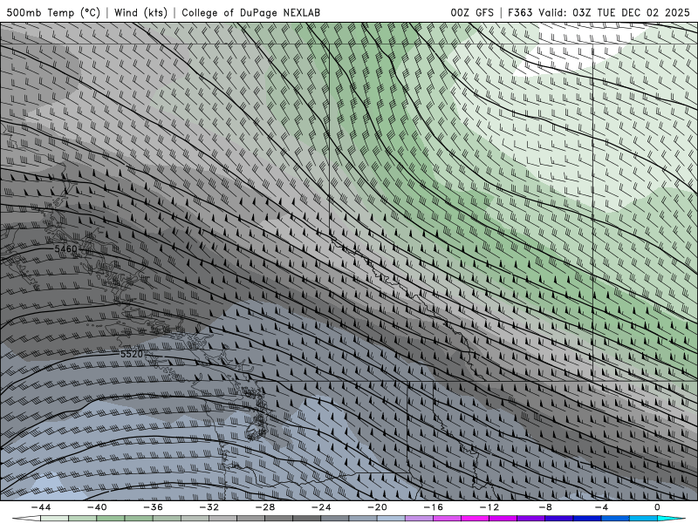Click the pale green swatch right of -44

pos(55,519)
